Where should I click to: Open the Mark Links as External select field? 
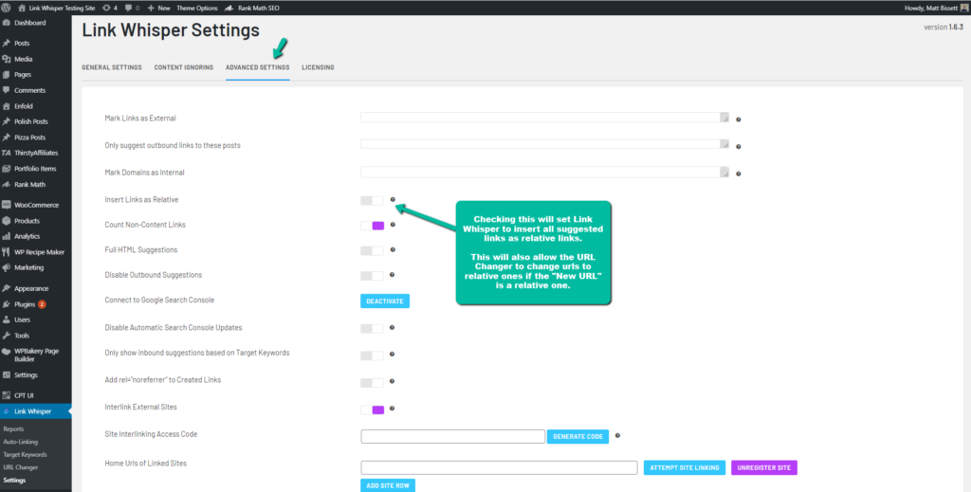(544, 118)
